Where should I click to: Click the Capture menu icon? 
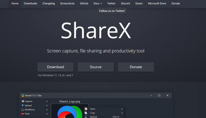pos(23,101)
